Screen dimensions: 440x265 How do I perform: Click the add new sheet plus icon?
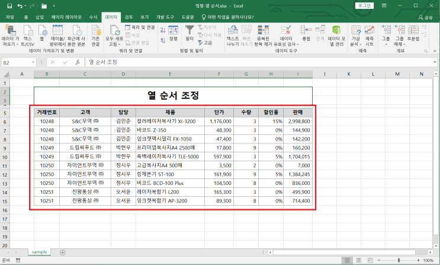[63, 253]
